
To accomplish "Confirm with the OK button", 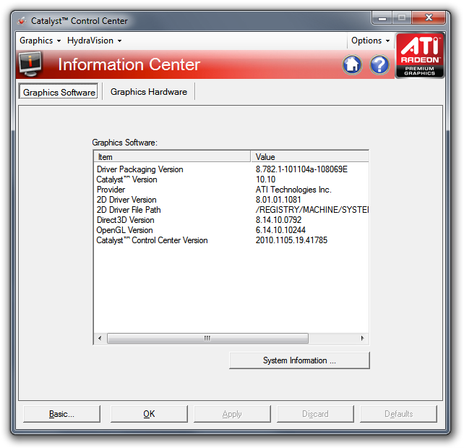I will point(149,414).
